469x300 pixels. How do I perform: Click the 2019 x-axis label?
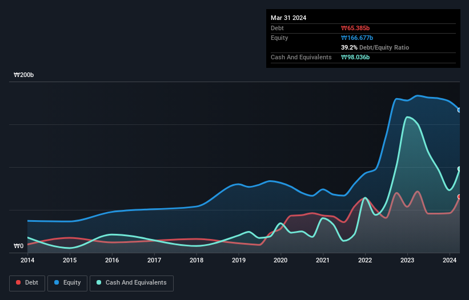(239, 260)
